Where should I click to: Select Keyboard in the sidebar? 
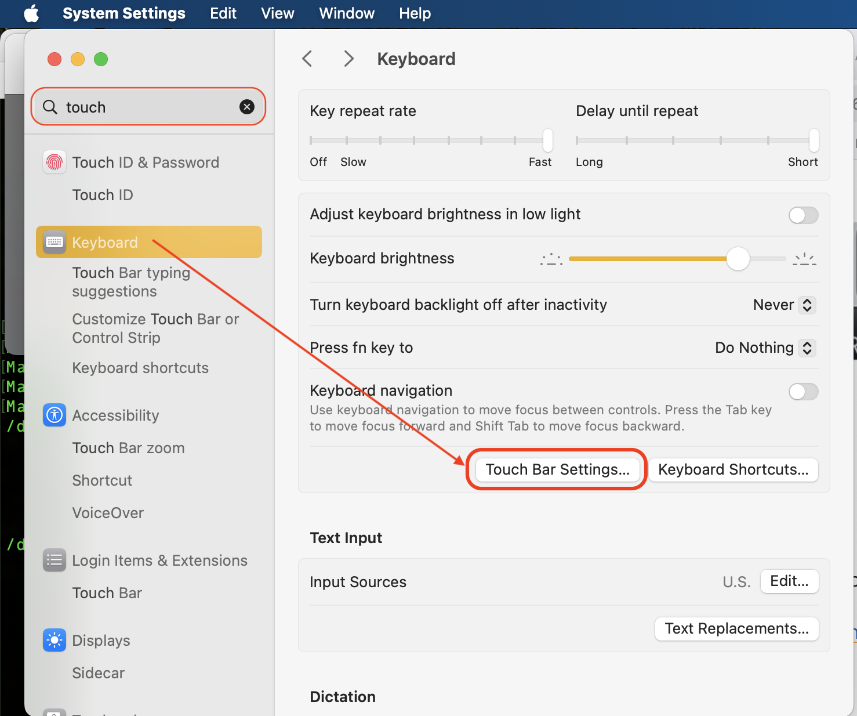point(149,242)
